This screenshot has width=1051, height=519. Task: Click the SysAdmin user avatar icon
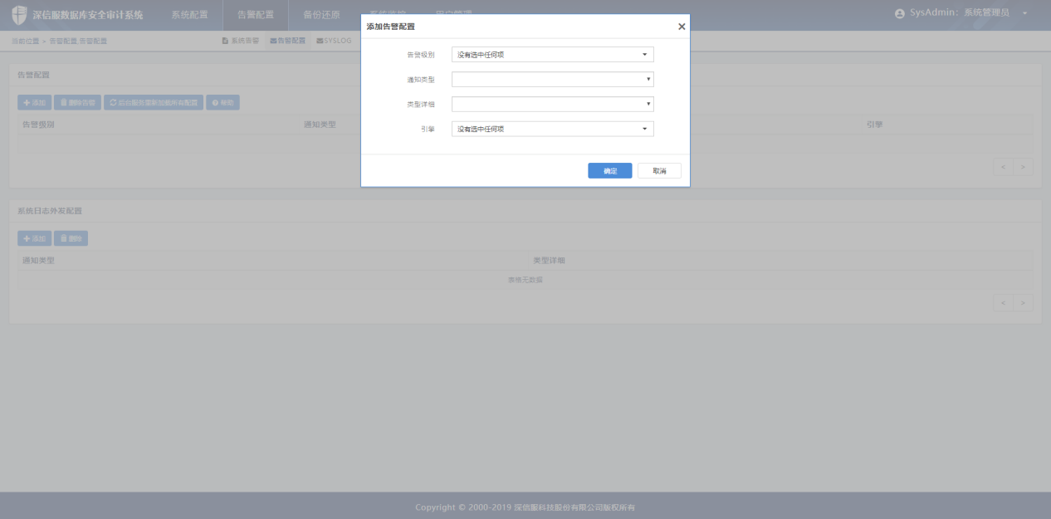click(899, 14)
